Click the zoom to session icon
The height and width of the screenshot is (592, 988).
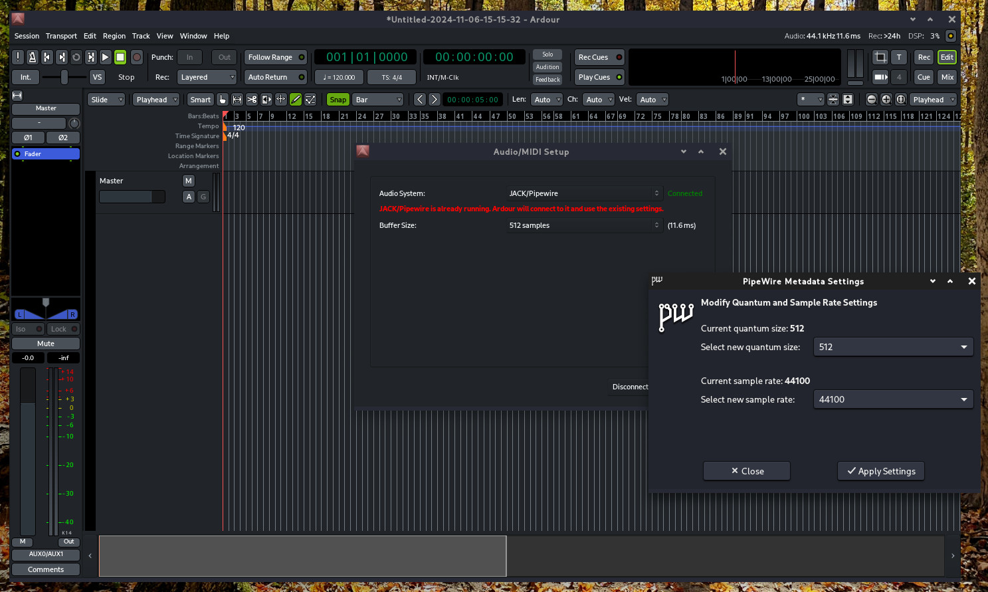coord(901,100)
